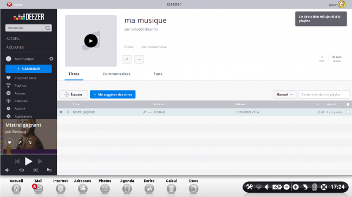Viewport: 352px width, 197px height.
Task: Click Départ home button in title bar
Action: [342, 4]
